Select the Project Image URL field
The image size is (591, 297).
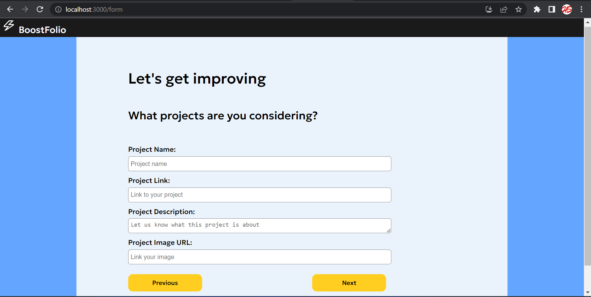click(x=259, y=257)
